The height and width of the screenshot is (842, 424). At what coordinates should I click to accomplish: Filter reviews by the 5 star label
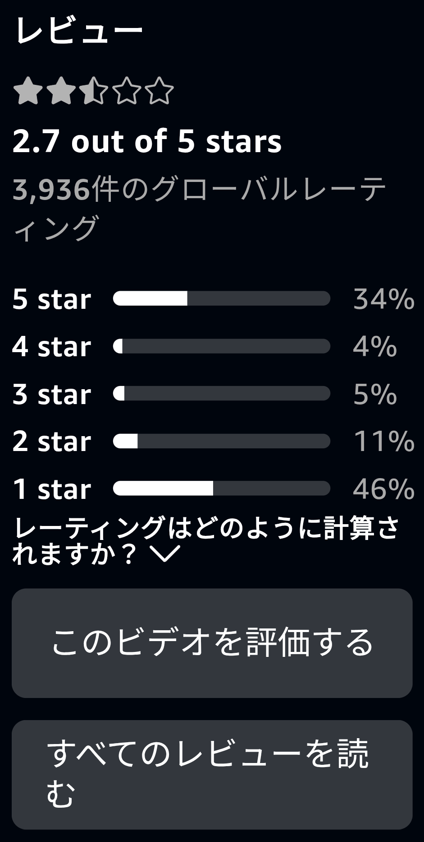(52, 299)
